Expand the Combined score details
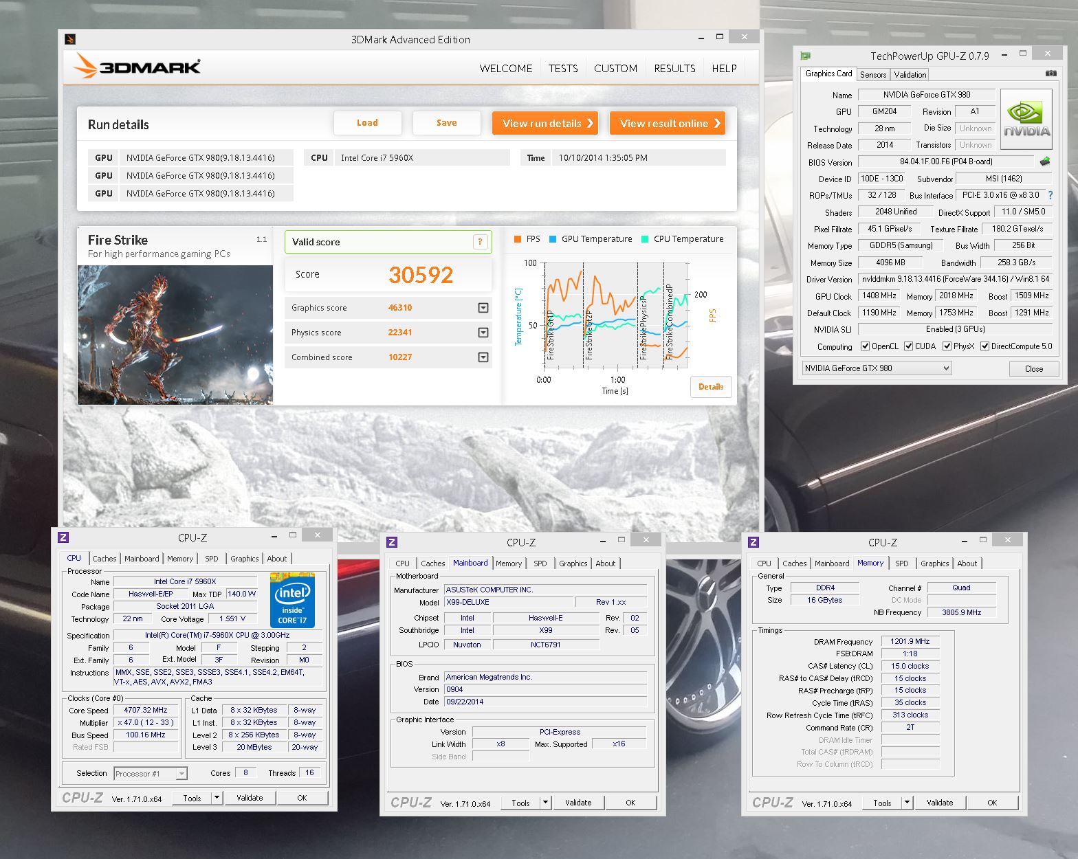 pos(483,357)
